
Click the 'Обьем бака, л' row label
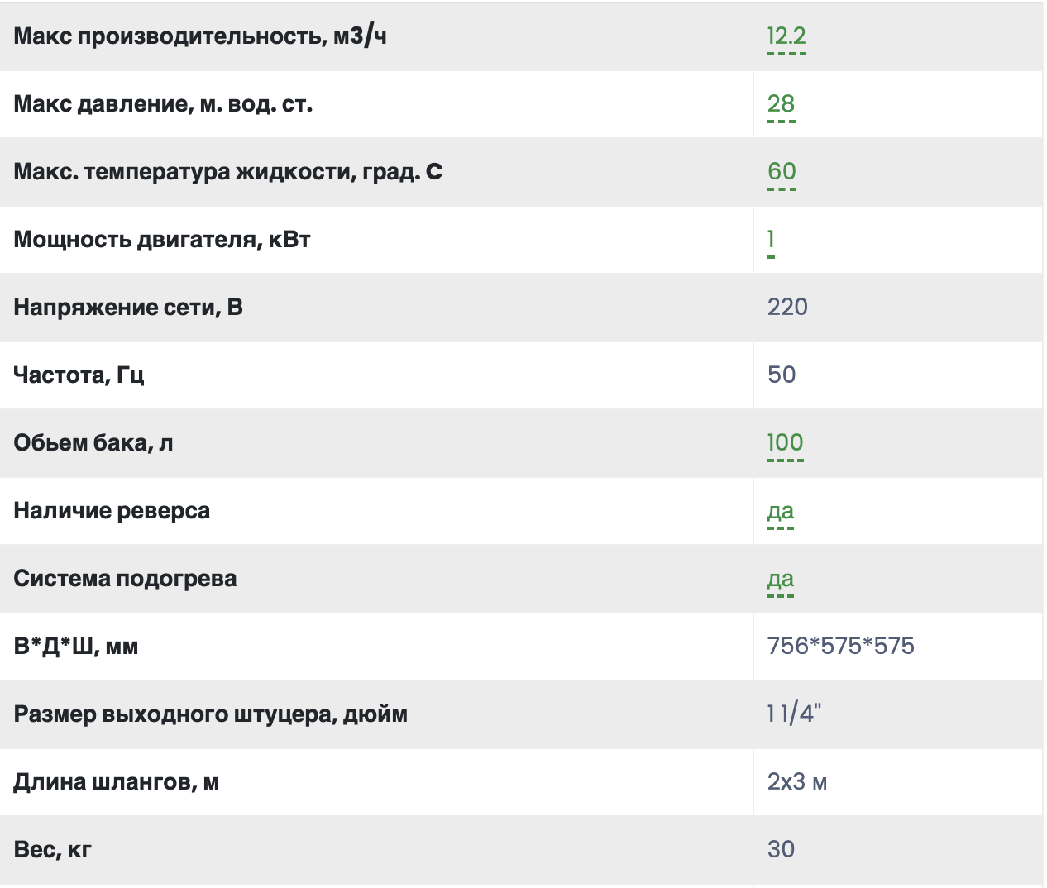(x=93, y=443)
